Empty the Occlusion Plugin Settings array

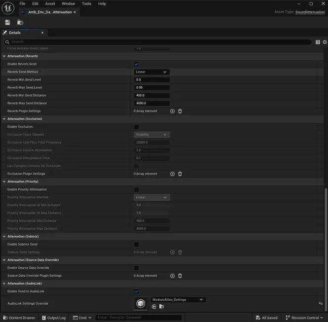180,174
